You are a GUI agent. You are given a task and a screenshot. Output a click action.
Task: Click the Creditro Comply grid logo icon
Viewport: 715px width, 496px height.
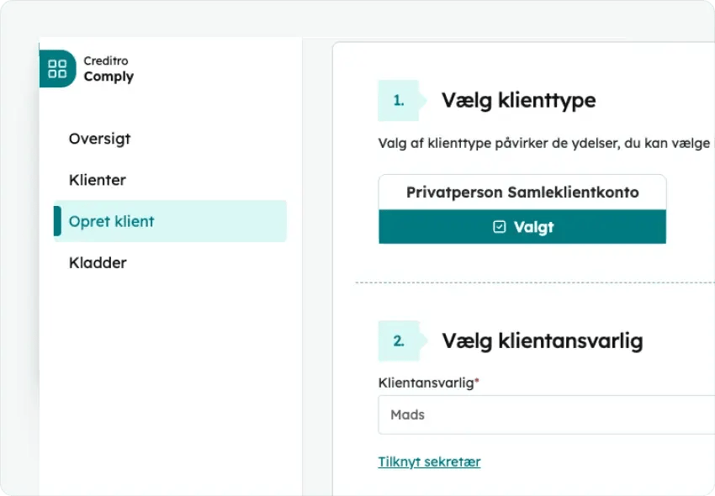coord(57,69)
